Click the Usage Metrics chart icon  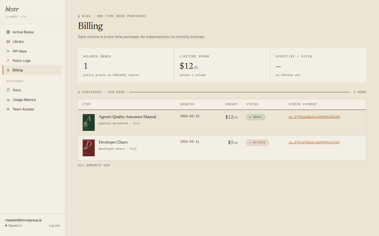(x=8, y=100)
